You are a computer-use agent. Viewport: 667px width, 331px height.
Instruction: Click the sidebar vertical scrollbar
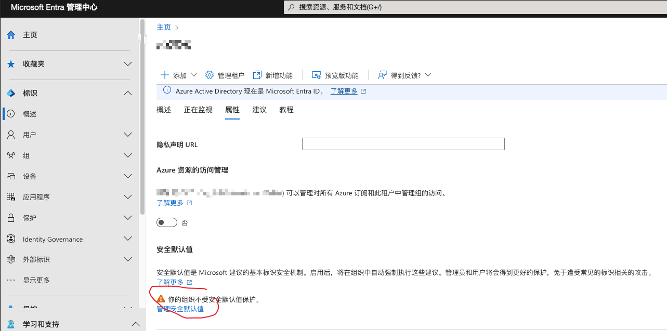(x=142, y=117)
